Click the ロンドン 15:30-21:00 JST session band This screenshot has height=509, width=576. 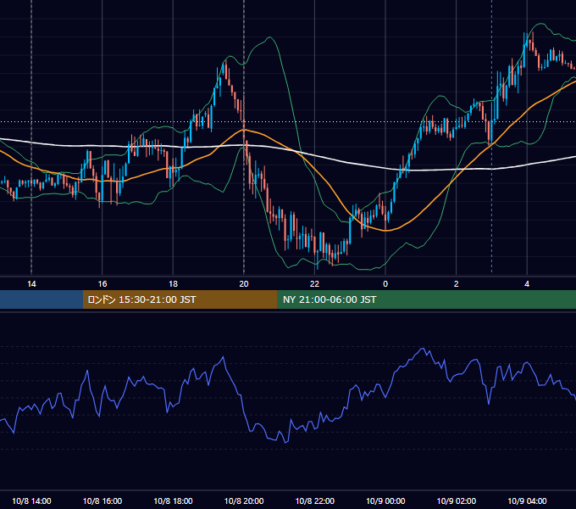(x=180, y=299)
